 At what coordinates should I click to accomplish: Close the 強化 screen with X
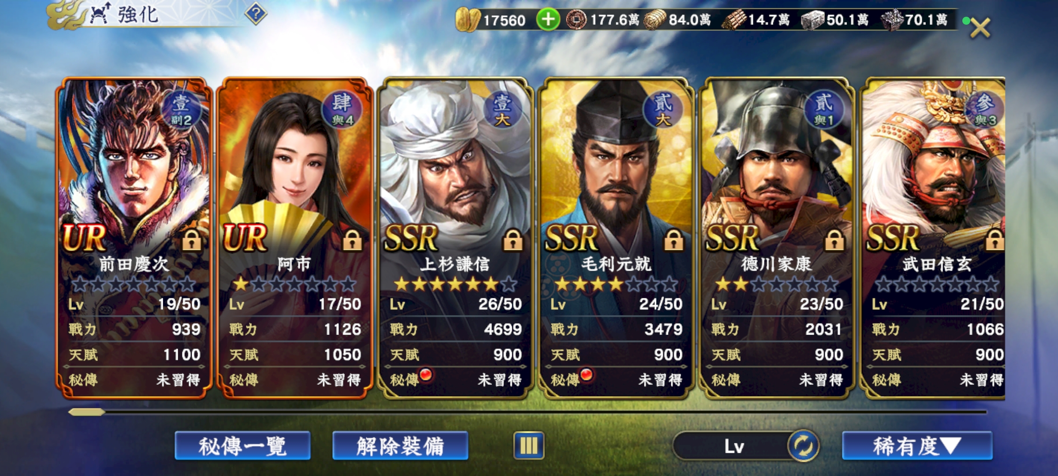click(x=980, y=27)
